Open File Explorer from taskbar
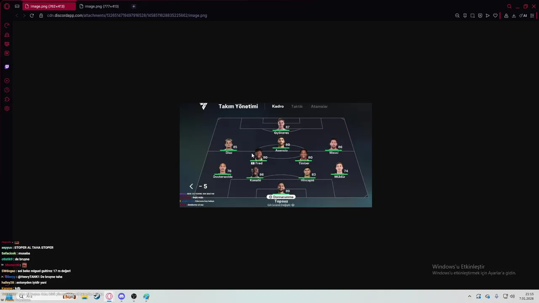The image size is (539, 303). click(x=85, y=296)
